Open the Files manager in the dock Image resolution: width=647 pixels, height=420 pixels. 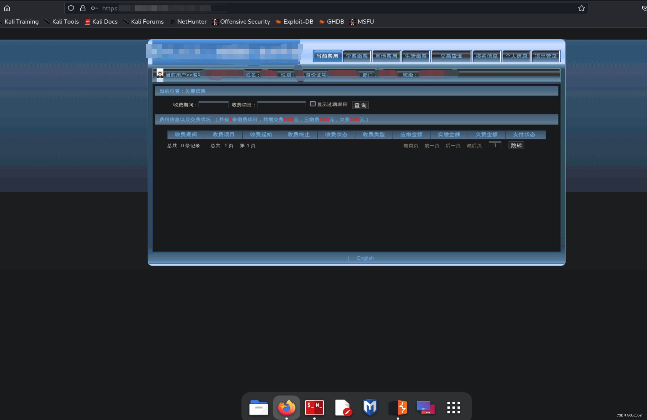pos(258,407)
